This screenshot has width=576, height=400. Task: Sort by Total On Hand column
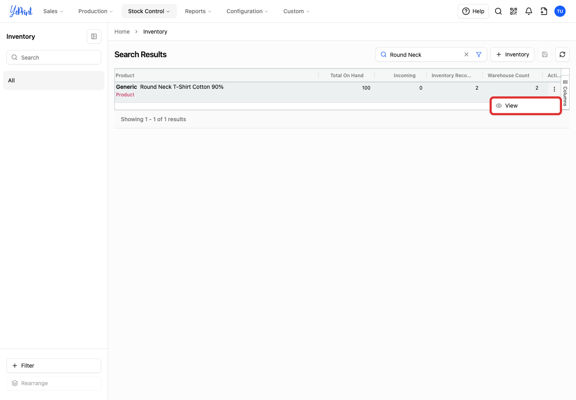click(347, 75)
